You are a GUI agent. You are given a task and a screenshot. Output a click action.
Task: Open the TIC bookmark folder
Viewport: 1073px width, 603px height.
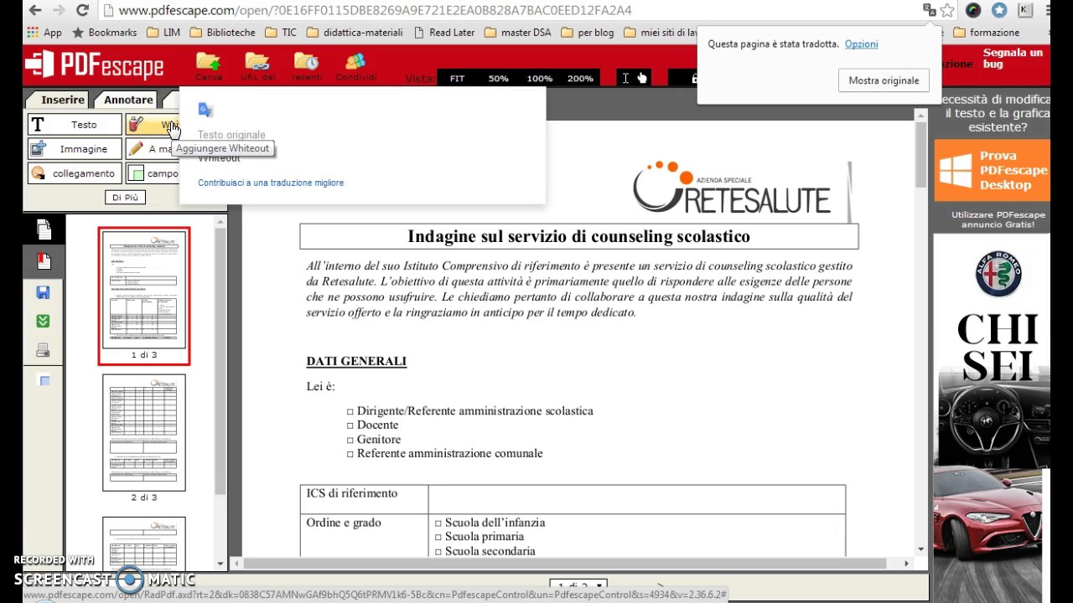pos(281,33)
